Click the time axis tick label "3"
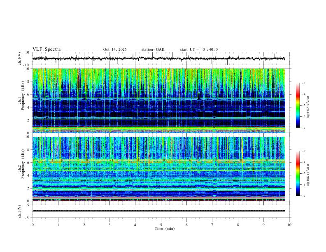Image resolution: width=326 pixels, height=252 pixels. (109, 225)
